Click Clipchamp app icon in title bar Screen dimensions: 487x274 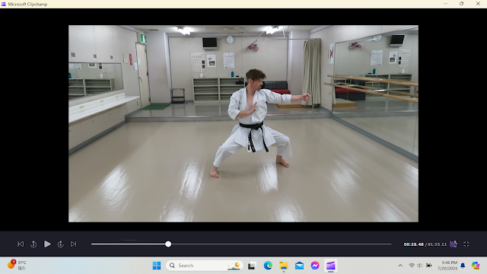[x=3, y=4]
